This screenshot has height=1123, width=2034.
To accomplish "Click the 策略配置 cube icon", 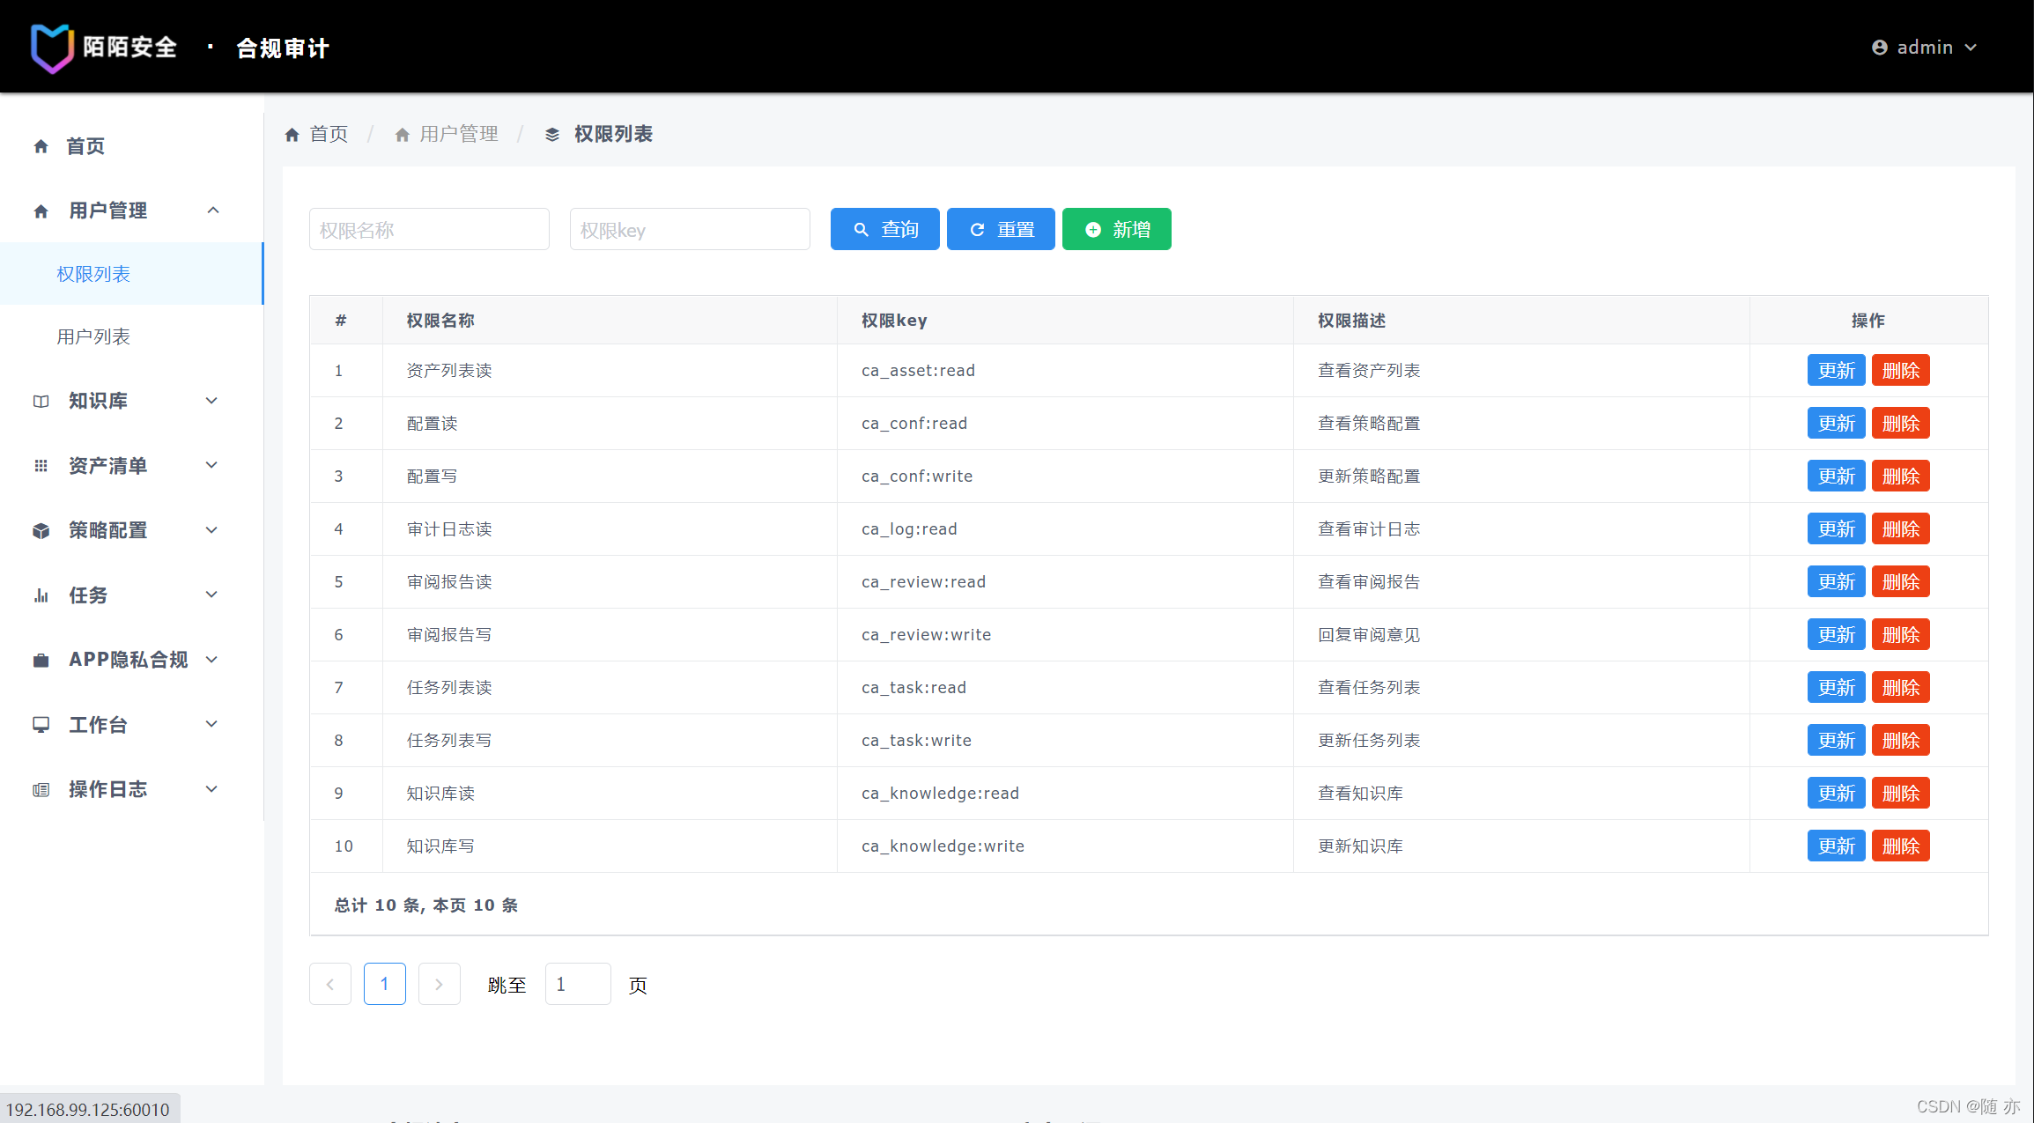I will [41, 531].
